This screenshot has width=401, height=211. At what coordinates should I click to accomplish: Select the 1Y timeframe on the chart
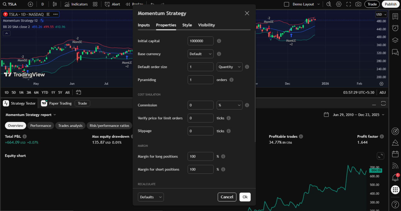[x=53, y=92]
